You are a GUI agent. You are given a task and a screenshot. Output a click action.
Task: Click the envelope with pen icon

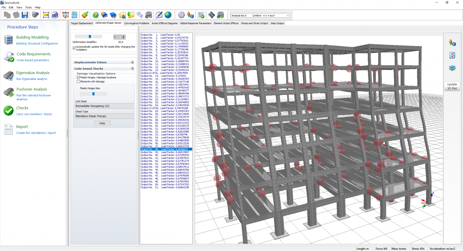pos(159,15)
